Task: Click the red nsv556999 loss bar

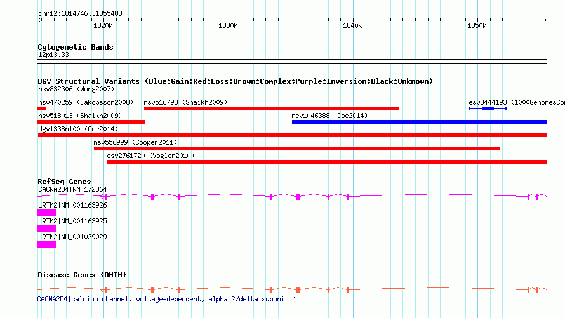Action: click(x=296, y=149)
